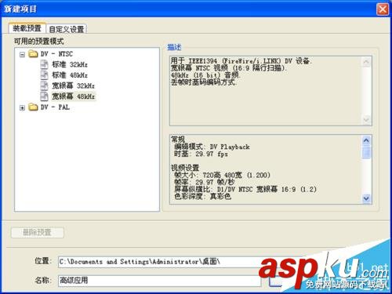Open the 自定义设置 tab
392x294 pixels.
point(67,29)
